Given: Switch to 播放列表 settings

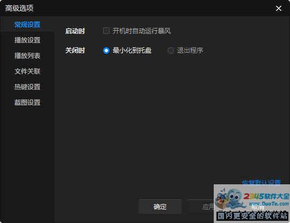Looking at the screenshot, I should [27, 55].
